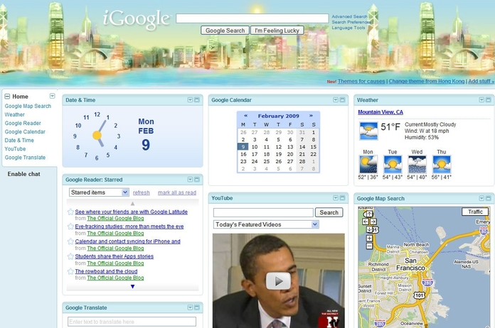Maximize the Date & Time gadget

pos(197,100)
